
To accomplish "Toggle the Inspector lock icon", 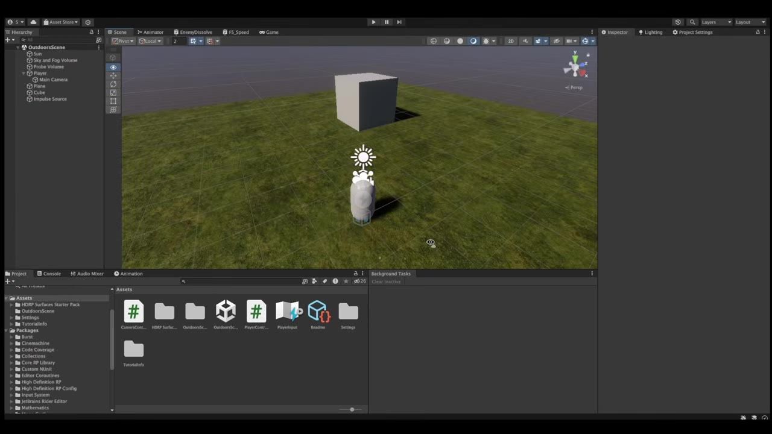I will point(758,33).
